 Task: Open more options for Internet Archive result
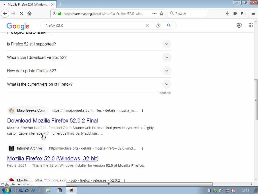click(142, 148)
